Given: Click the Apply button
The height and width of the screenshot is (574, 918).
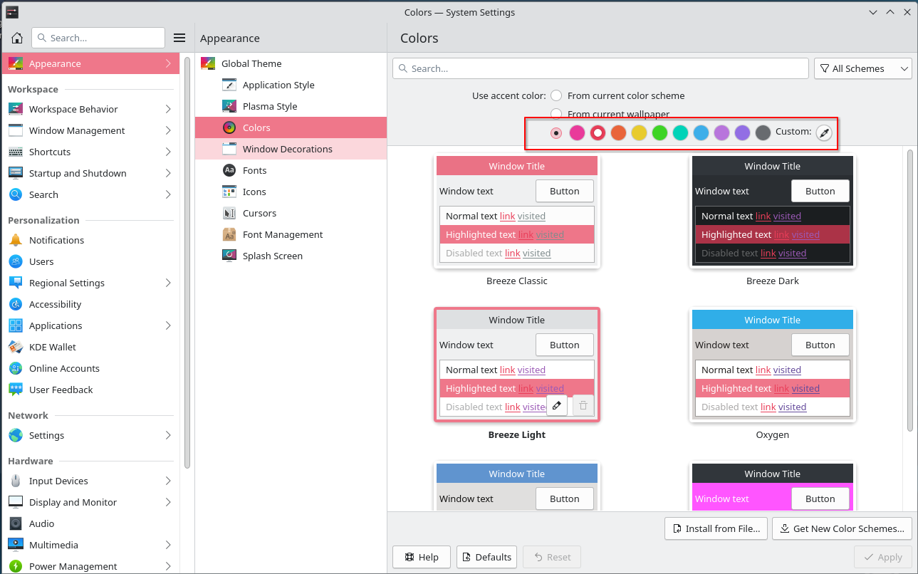Looking at the screenshot, I should point(883,557).
